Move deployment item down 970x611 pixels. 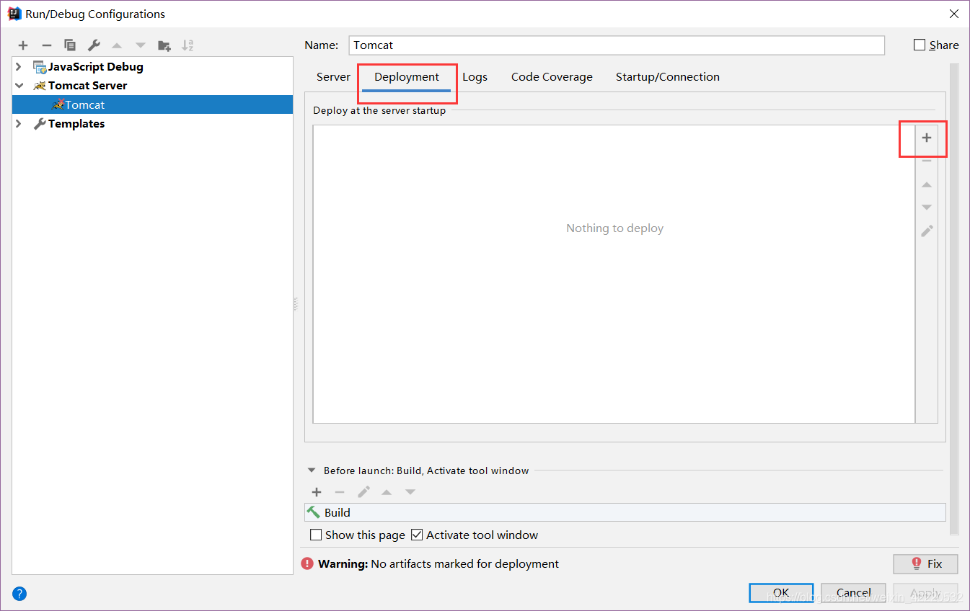(927, 208)
